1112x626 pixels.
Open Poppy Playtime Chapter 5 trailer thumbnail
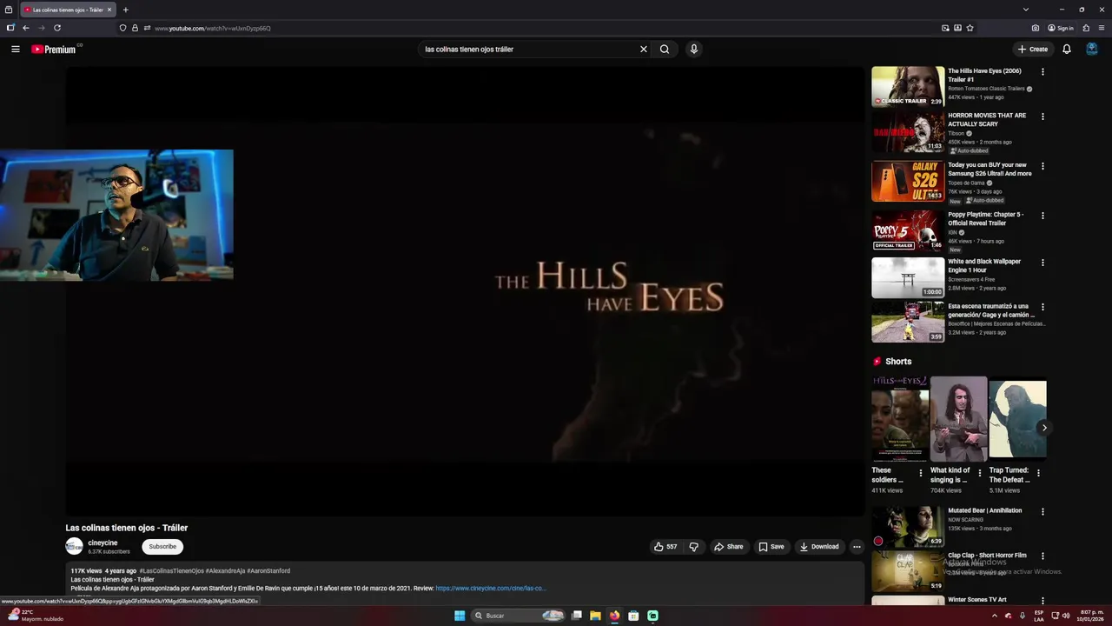point(908,230)
